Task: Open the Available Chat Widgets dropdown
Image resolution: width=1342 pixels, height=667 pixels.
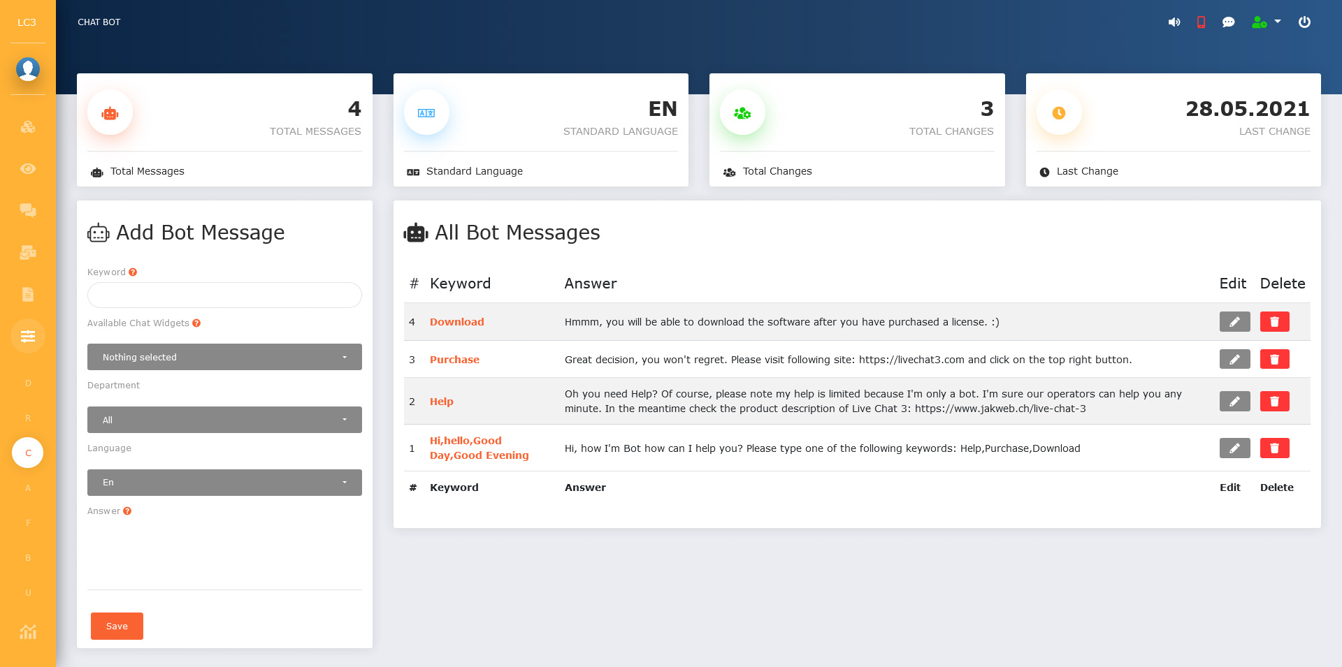Action: coord(224,357)
